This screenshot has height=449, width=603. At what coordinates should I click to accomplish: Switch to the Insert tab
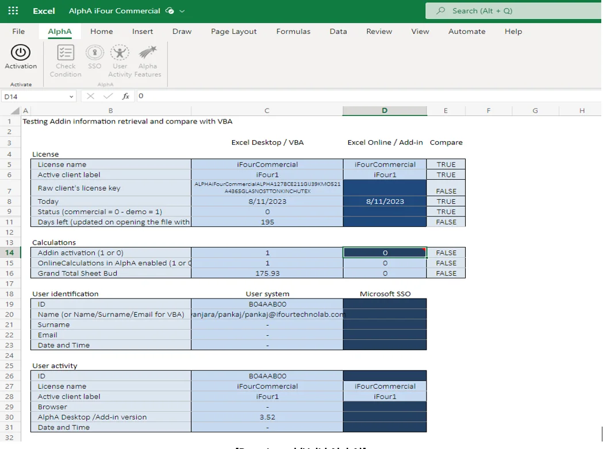click(143, 32)
